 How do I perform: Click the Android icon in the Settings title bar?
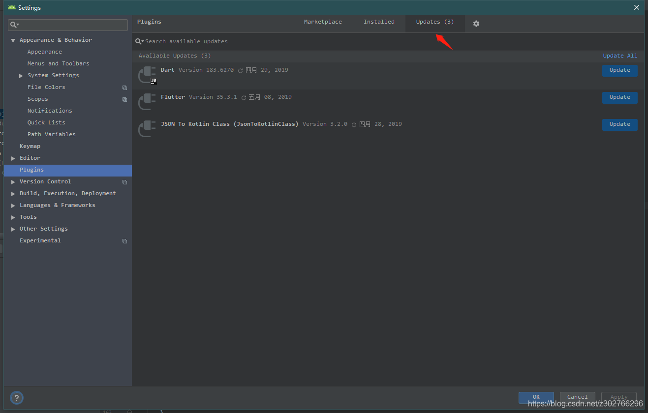coord(12,7)
